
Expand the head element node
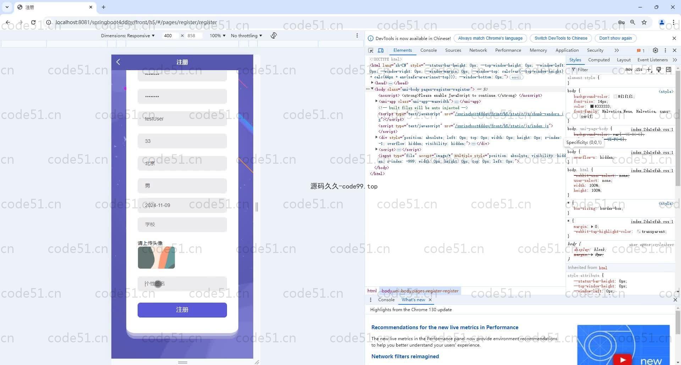coord(372,83)
